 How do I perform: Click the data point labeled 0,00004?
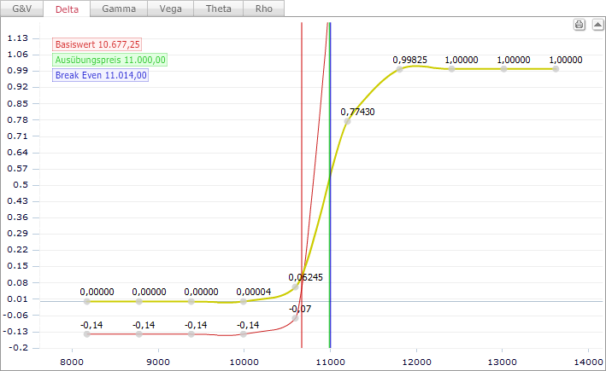click(x=244, y=301)
